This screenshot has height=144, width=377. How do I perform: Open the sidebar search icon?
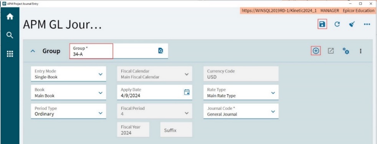pyautogui.click(x=10, y=36)
